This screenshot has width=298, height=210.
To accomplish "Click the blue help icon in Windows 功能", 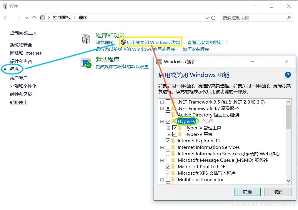I will 288,75.
